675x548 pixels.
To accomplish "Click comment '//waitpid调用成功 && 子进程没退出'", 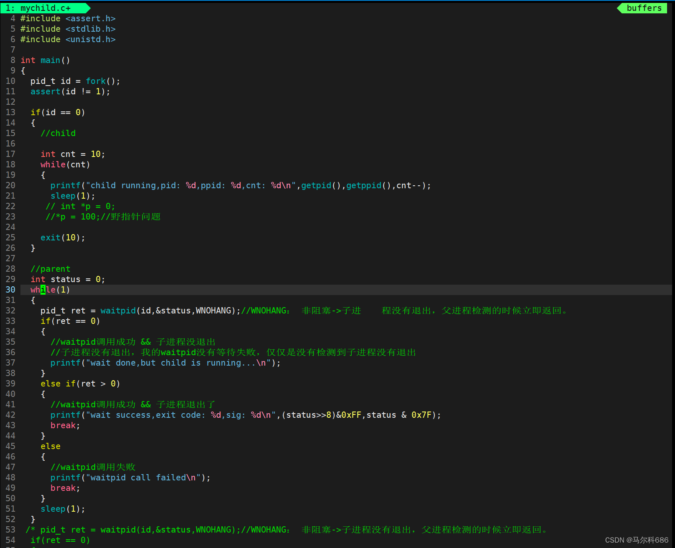I will [133, 342].
